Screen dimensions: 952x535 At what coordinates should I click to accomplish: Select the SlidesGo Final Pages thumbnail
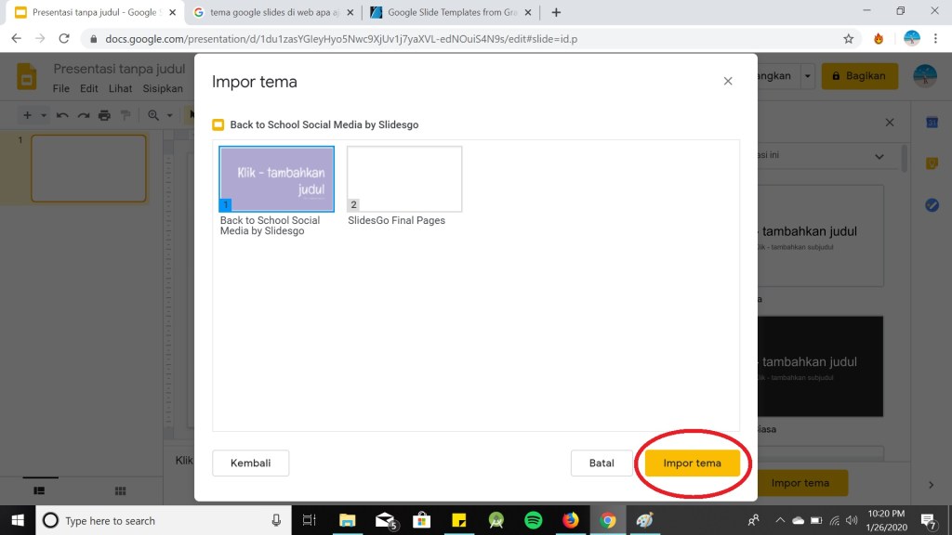coord(404,179)
